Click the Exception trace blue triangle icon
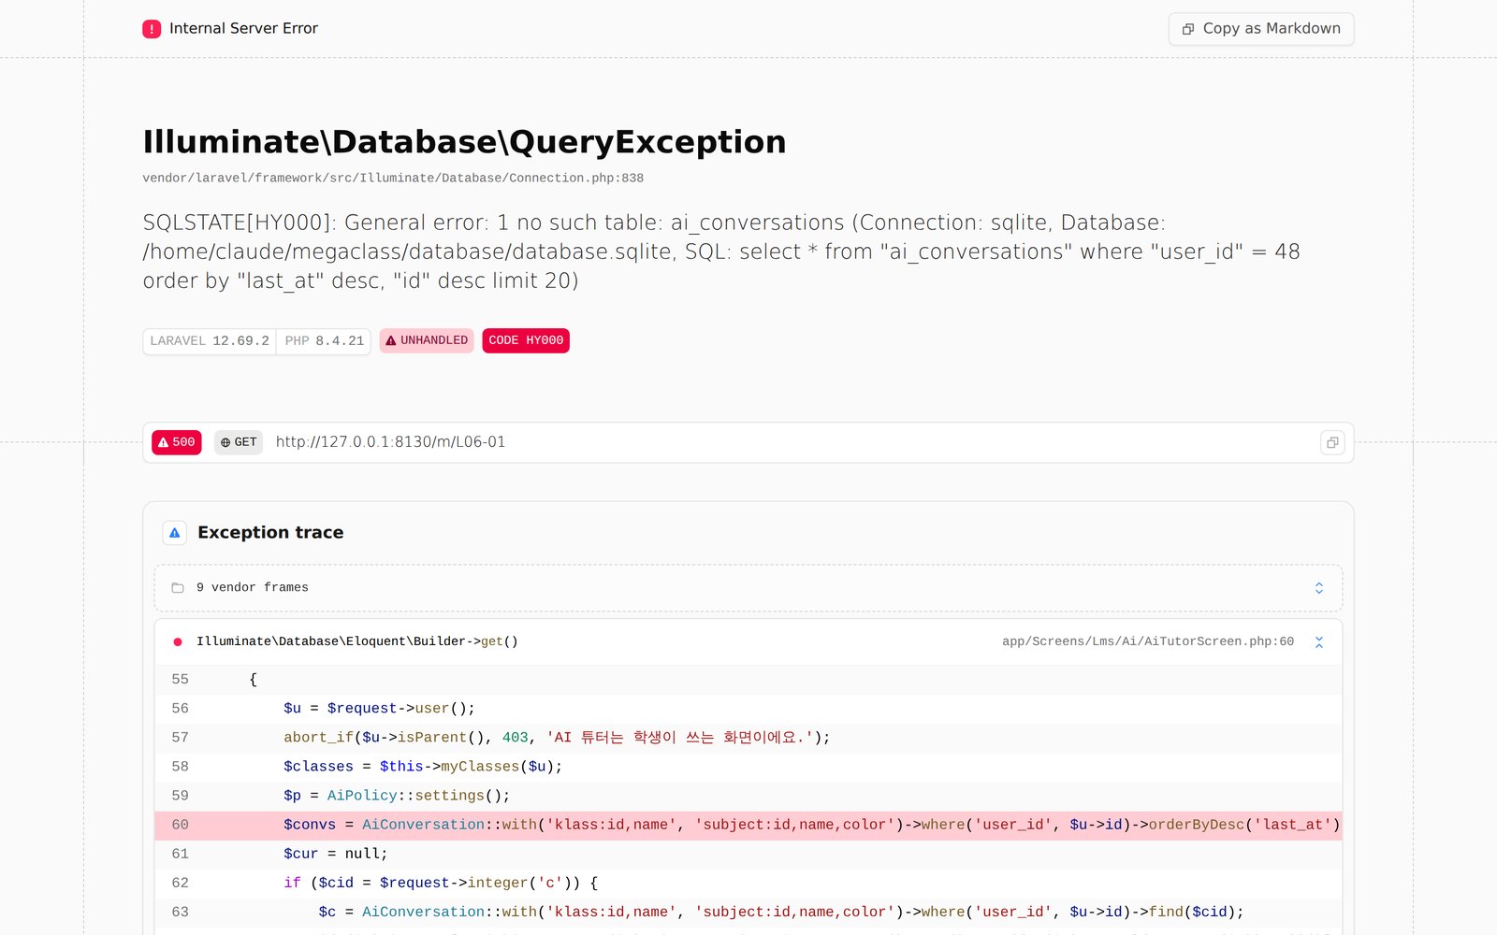This screenshot has width=1497, height=935. click(x=175, y=533)
